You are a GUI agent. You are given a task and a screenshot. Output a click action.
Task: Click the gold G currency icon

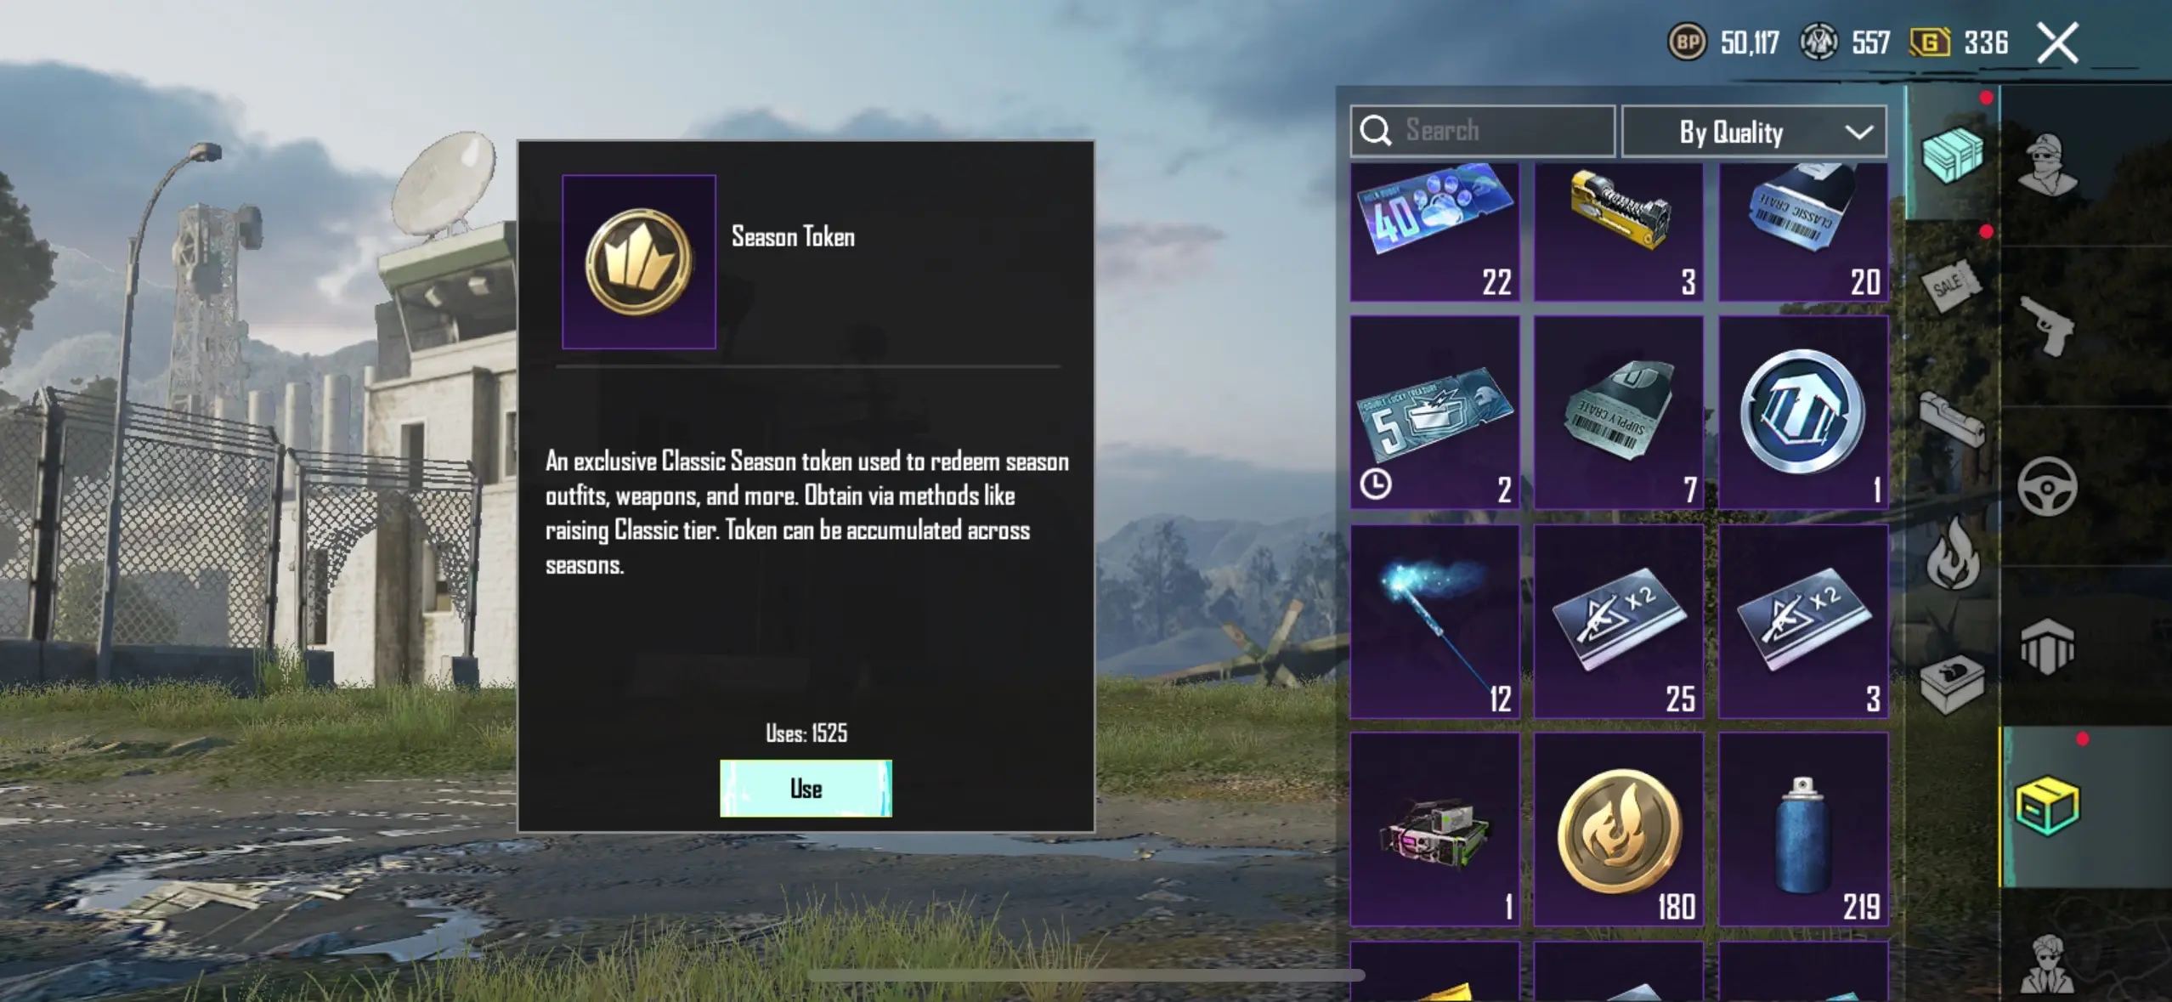(1930, 42)
